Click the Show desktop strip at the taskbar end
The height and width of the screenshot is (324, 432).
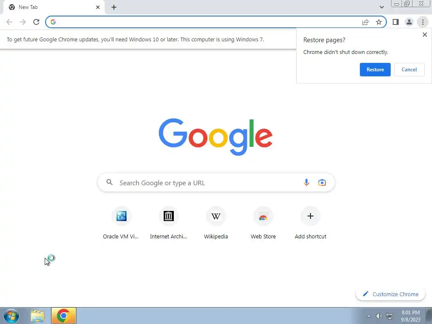429,316
